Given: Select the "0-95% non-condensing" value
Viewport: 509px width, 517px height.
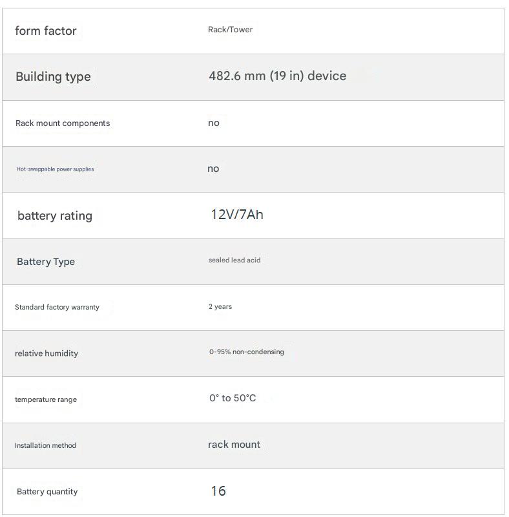Looking at the screenshot, I should click(246, 352).
